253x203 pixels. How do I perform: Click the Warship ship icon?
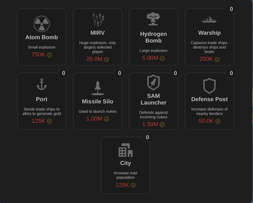(209, 20)
